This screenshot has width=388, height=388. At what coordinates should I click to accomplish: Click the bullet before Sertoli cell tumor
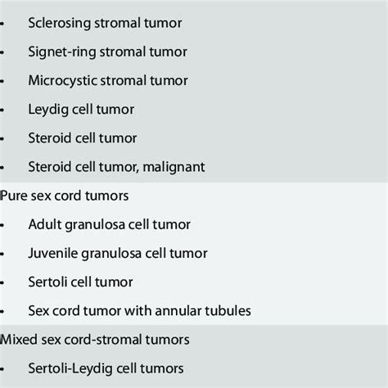[2, 283]
